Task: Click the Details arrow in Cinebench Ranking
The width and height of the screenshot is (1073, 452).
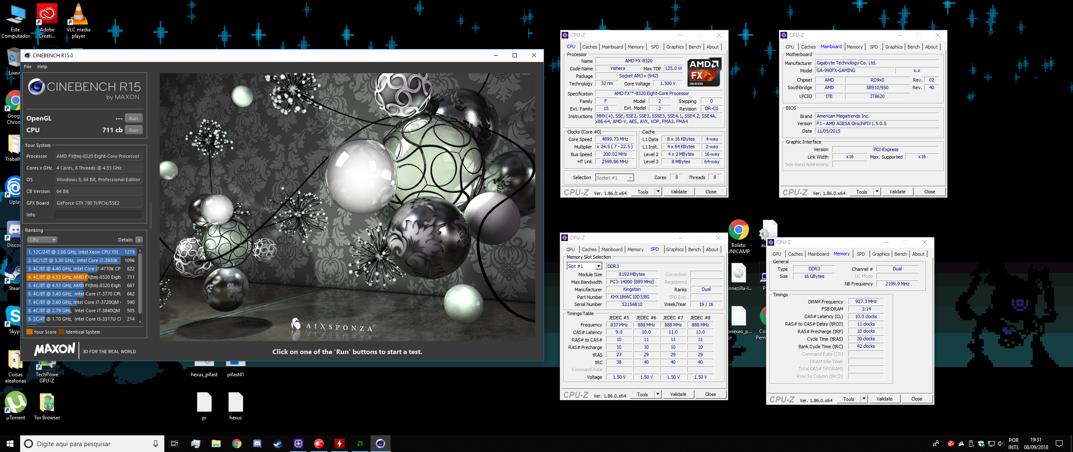Action: tap(139, 240)
